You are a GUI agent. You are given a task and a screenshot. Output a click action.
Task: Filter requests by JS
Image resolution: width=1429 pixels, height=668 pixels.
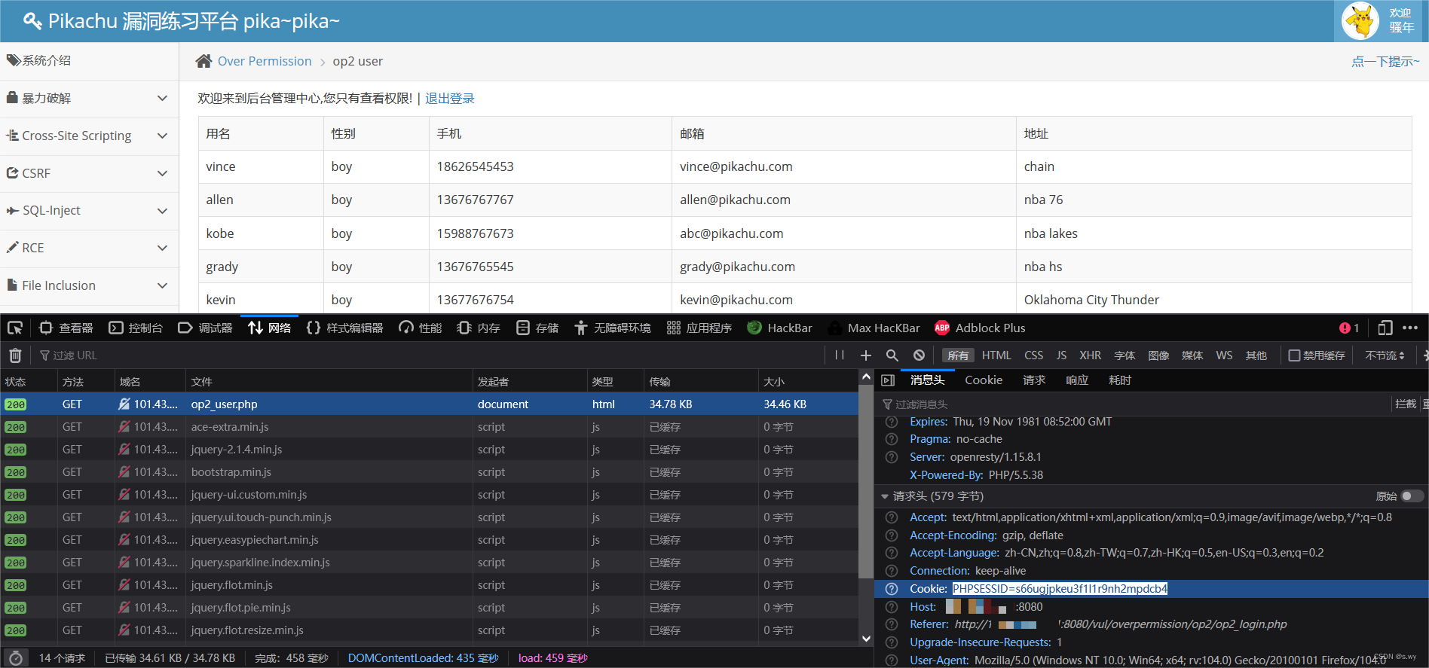click(x=1061, y=355)
